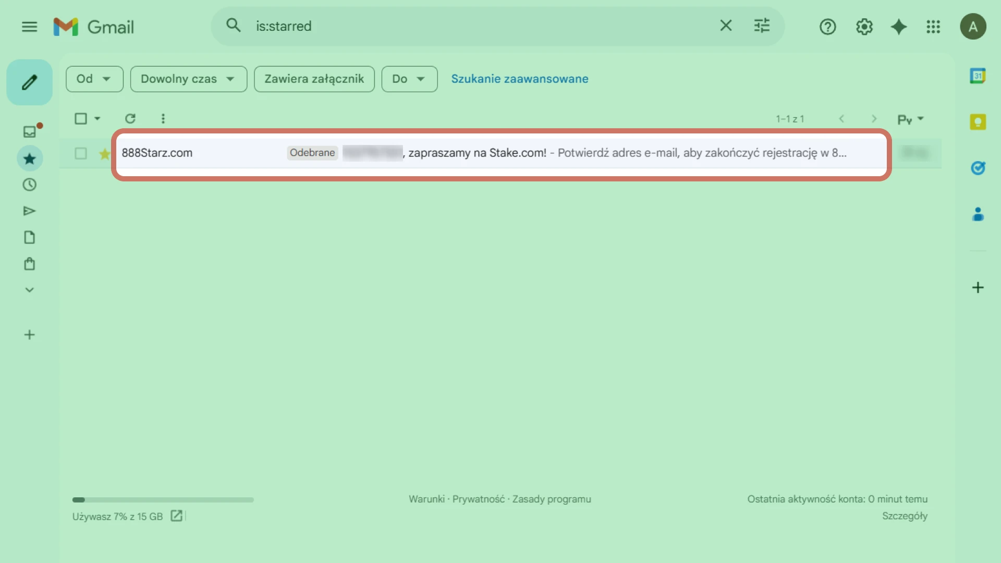The height and width of the screenshot is (563, 1001).
Task: Open the hamburger navigation menu
Action: coord(29,27)
